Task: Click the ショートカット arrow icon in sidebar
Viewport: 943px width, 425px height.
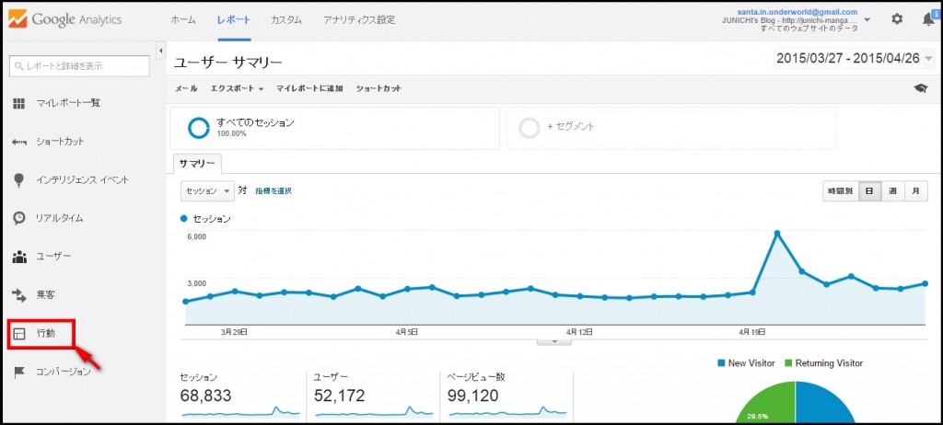Action: pos(19,142)
